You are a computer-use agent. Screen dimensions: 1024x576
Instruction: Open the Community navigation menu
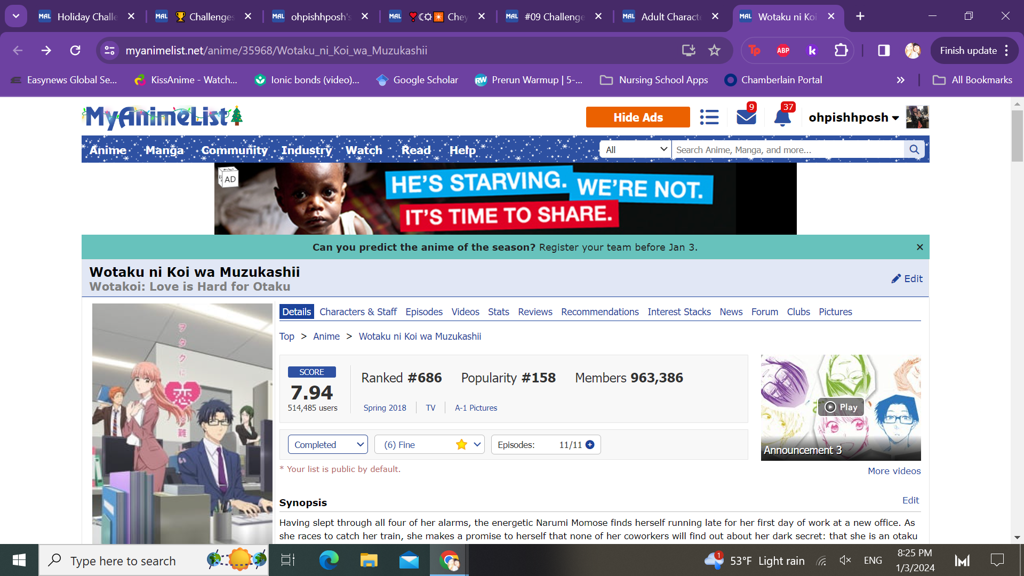(x=234, y=150)
